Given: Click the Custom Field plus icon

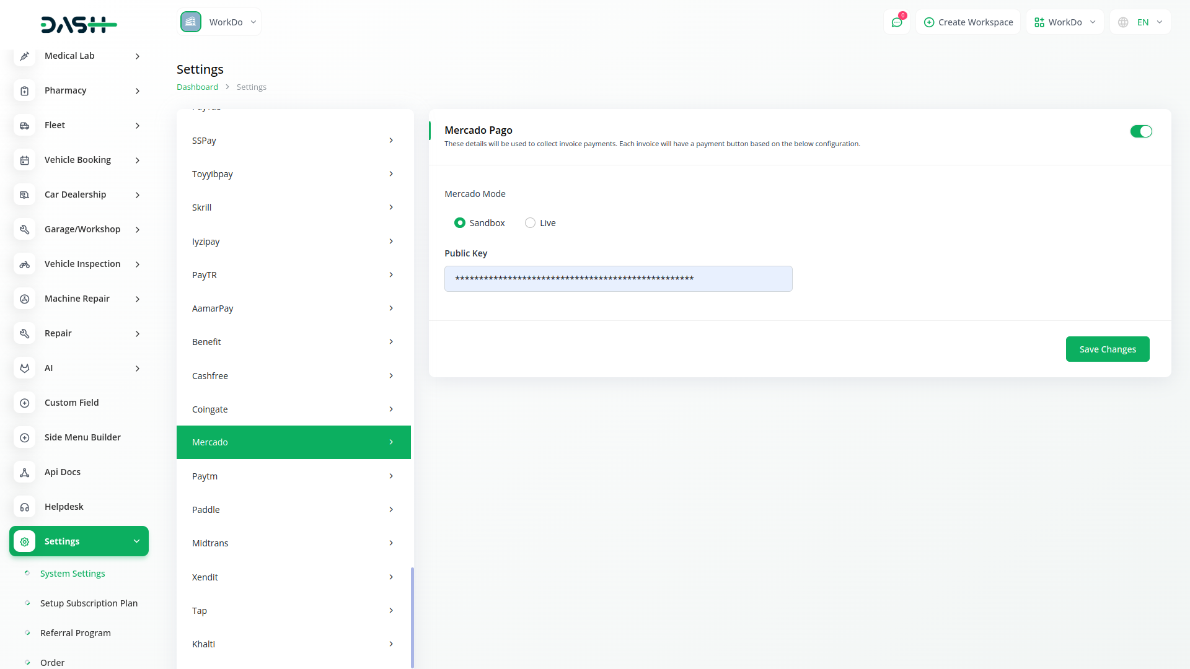Looking at the screenshot, I should (24, 403).
